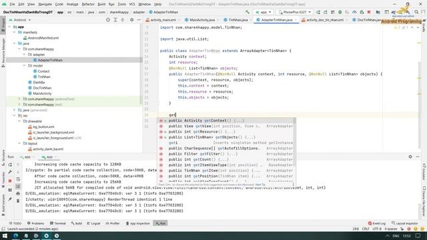Select getView completion suggestion

[x=226, y=126]
